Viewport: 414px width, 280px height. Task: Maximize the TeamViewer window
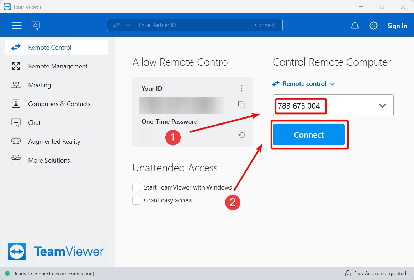pyautogui.click(x=382, y=7)
